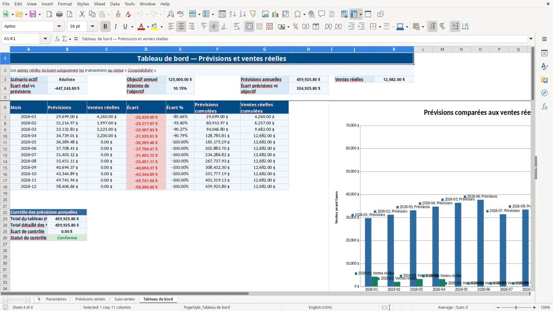Switch to the Suivi ventes sheet tab
This screenshot has height=311, width=553.
coord(124,299)
